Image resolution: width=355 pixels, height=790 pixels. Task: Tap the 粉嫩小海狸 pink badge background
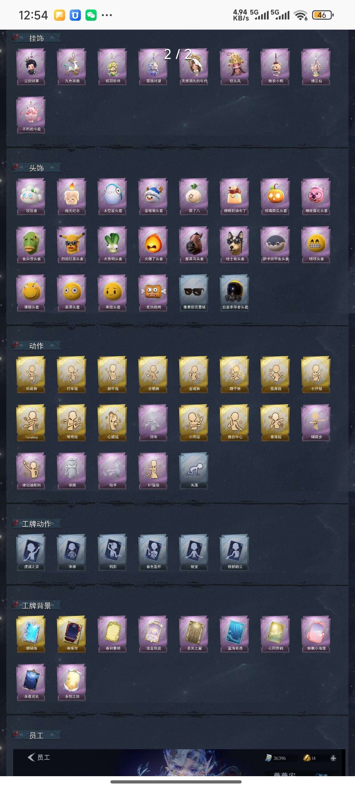[316, 634]
